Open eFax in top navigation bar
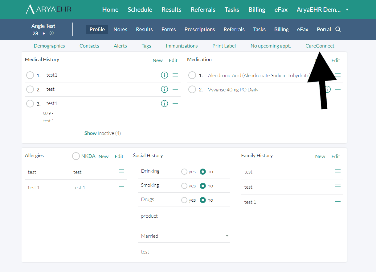This screenshot has height=272, width=376. point(281,10)
